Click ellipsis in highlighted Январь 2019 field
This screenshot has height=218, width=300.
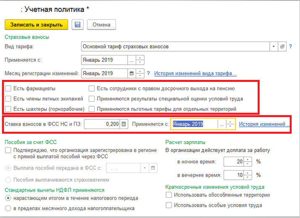click(x=221, y=124)
